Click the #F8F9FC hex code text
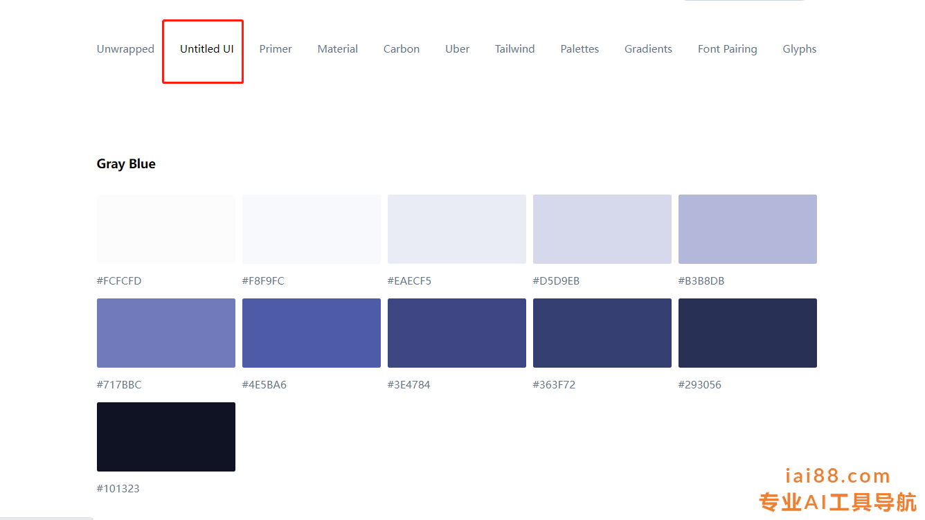925x520 pixels. pos(263,281)
